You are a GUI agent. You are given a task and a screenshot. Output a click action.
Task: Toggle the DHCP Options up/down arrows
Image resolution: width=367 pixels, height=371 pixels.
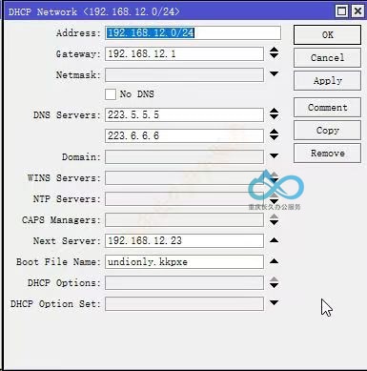tap(274, 282)
